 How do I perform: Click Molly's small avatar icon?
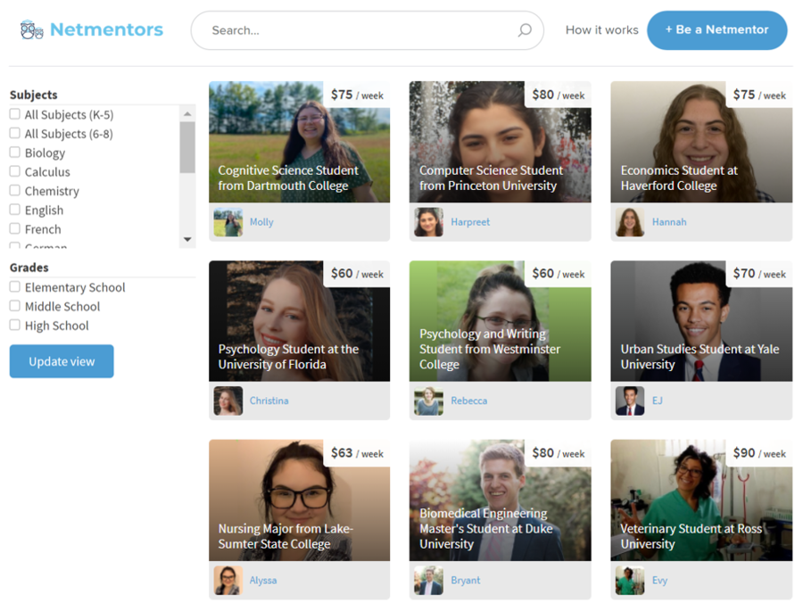click(228, 222)
